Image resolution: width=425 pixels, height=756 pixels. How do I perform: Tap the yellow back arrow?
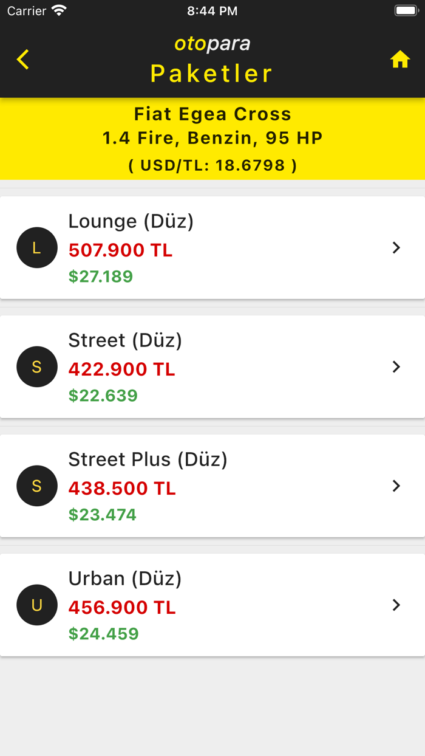pyautogui.click(x=22, y=60)
